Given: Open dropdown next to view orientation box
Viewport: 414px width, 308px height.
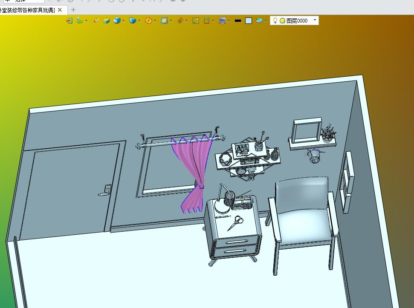Looking at the screenshot, I should coord(139,20).
